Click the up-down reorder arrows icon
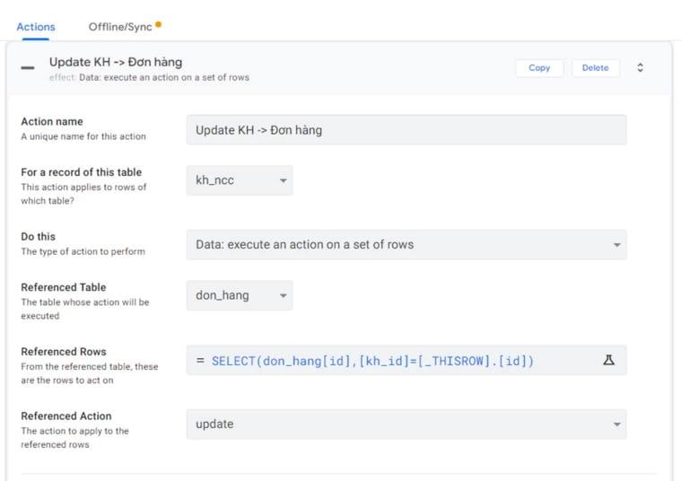Screen dimensions: 682x481 click(640, 68)
